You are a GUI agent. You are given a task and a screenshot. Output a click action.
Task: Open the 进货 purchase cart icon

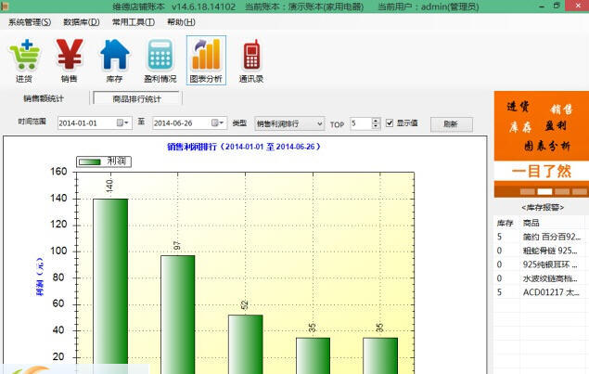(x=25, y=57)
